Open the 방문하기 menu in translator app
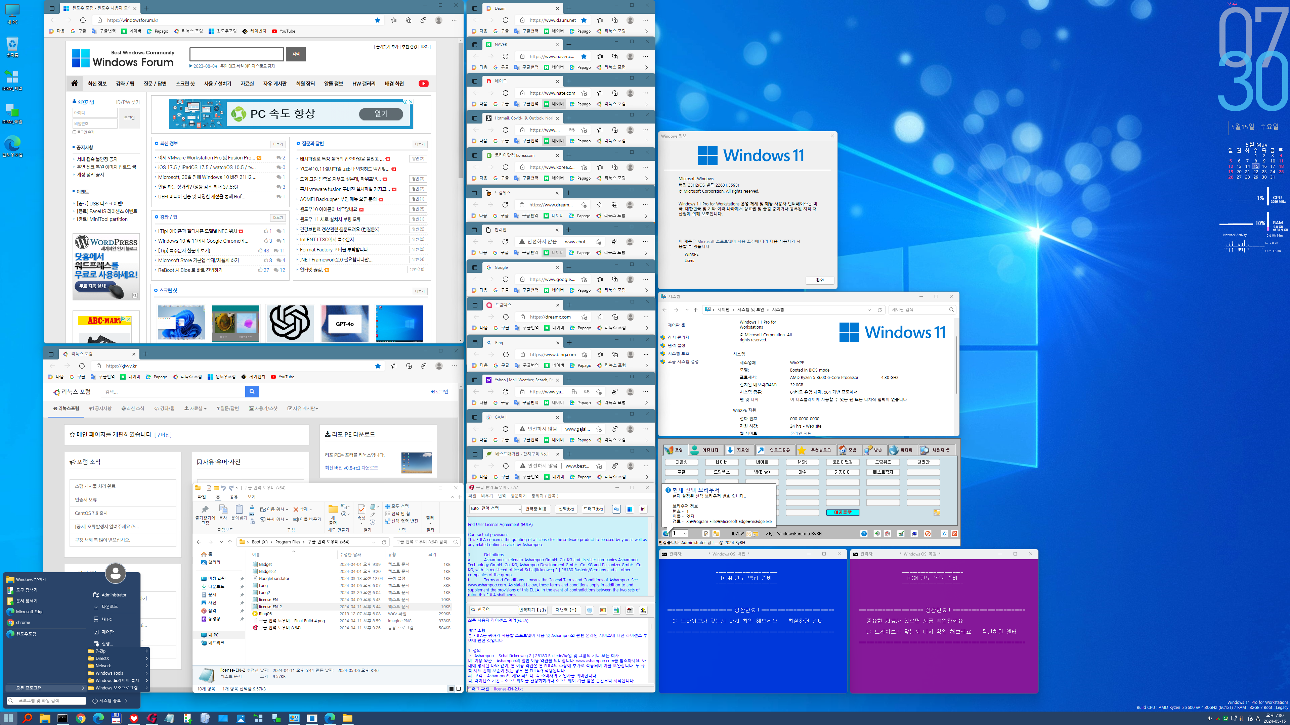Image resolution: width=1290 pixels, height=725 pixels. (518, 495)
